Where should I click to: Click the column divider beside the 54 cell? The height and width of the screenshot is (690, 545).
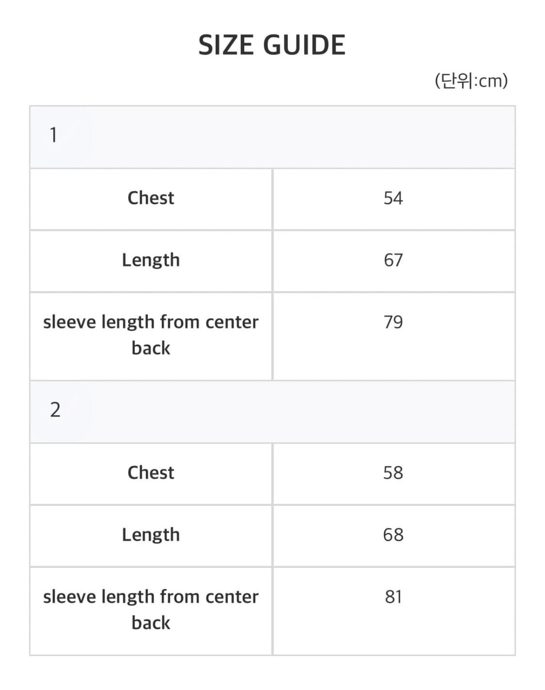[x=273, y=199]
